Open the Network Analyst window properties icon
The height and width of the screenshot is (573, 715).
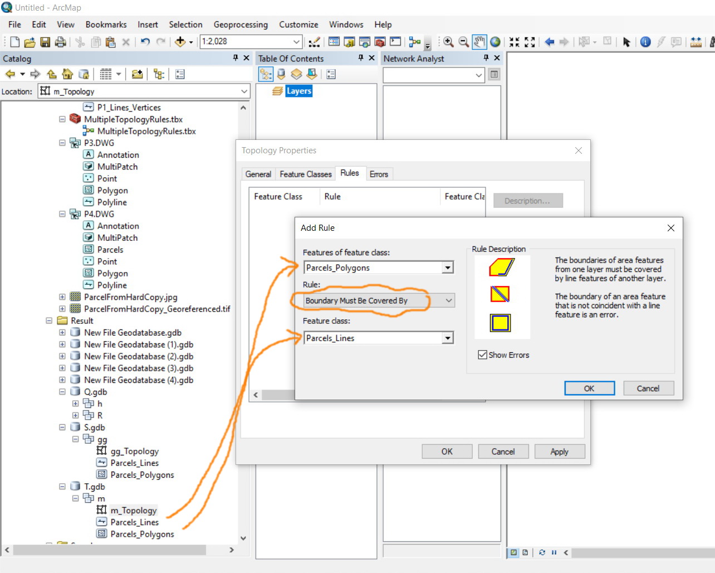[x=494, y=75]
